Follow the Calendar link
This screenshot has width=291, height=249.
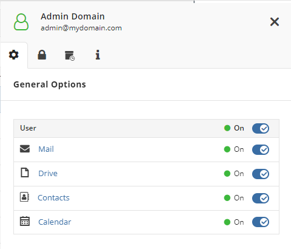point(55,222)
